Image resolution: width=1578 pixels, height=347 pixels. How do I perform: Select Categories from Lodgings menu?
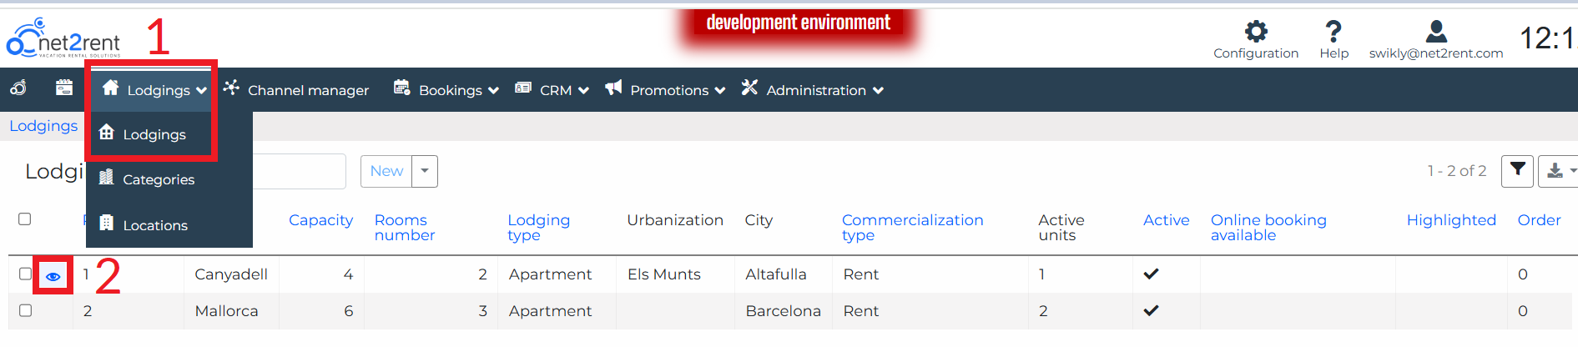(x=158, y=179)
